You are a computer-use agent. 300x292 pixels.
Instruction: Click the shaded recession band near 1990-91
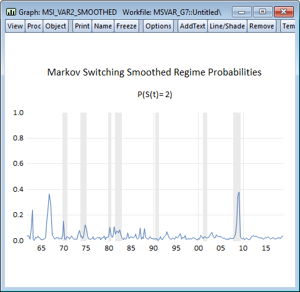pos(157,177)
